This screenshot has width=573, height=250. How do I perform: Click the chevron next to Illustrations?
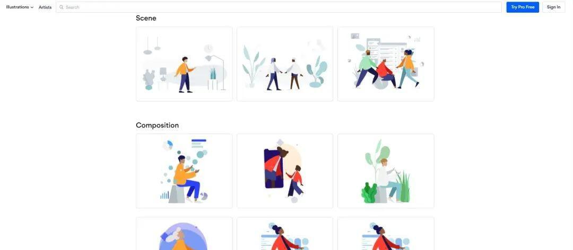coord(32,7)
